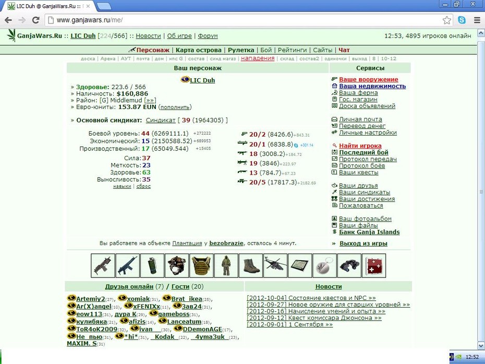Screen dimensions: 485x364
Task: Bookmark this page with the star icon
Action: point(446,20)
